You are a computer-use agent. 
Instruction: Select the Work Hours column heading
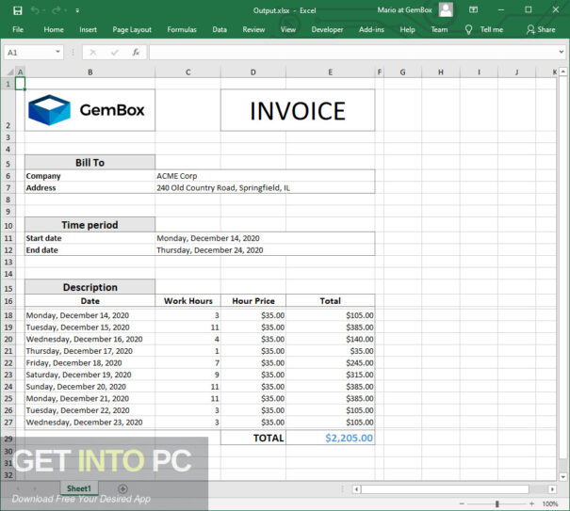(x=187, y=301)
